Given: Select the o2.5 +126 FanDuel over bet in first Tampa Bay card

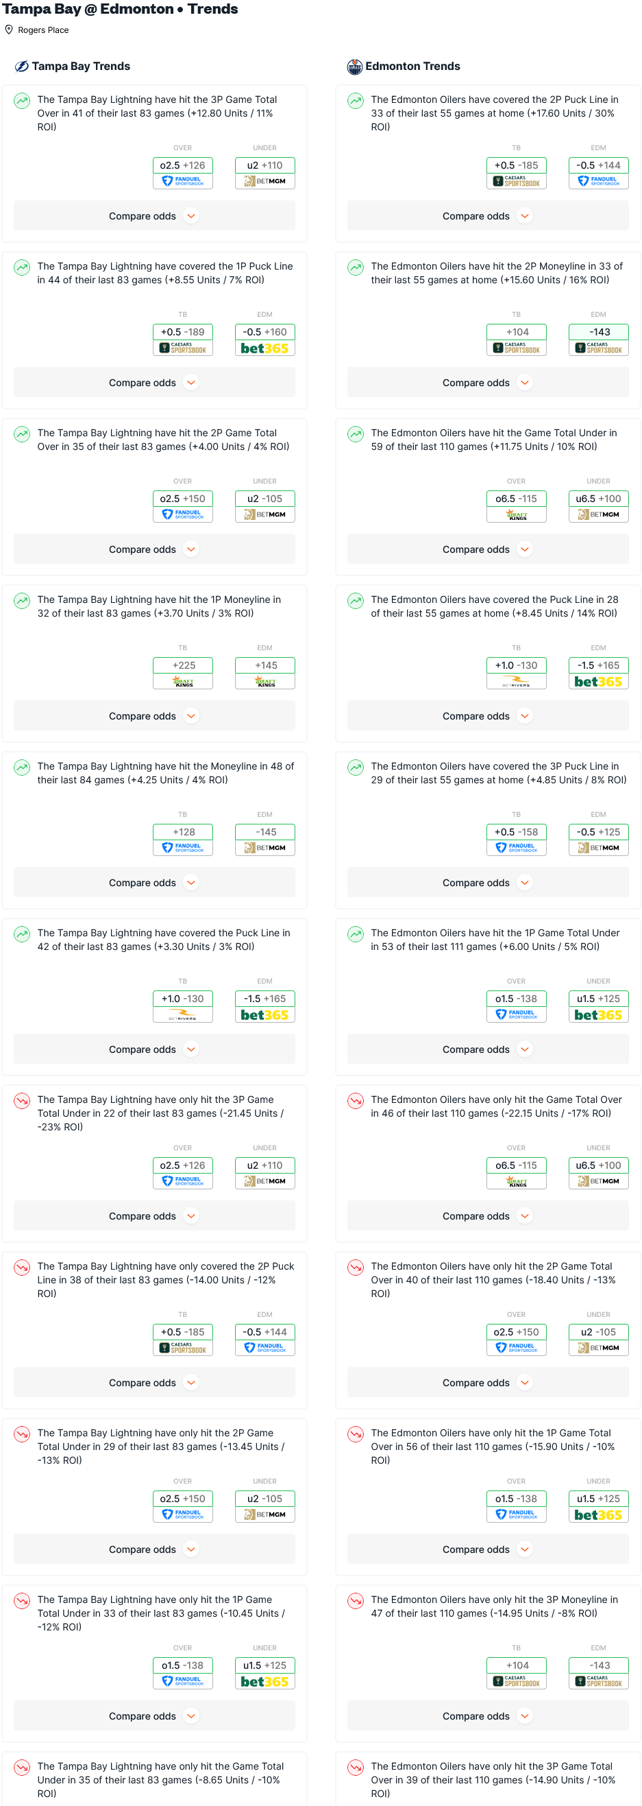Looking at the screenshot, I should click(x=183, y=172).
